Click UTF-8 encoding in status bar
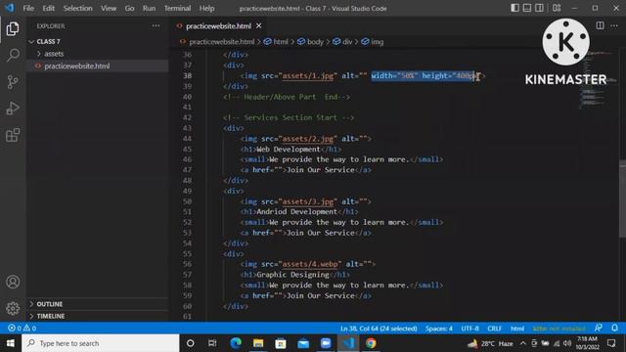The height and width of the screenshot is (352, 626). click(469, 329)
